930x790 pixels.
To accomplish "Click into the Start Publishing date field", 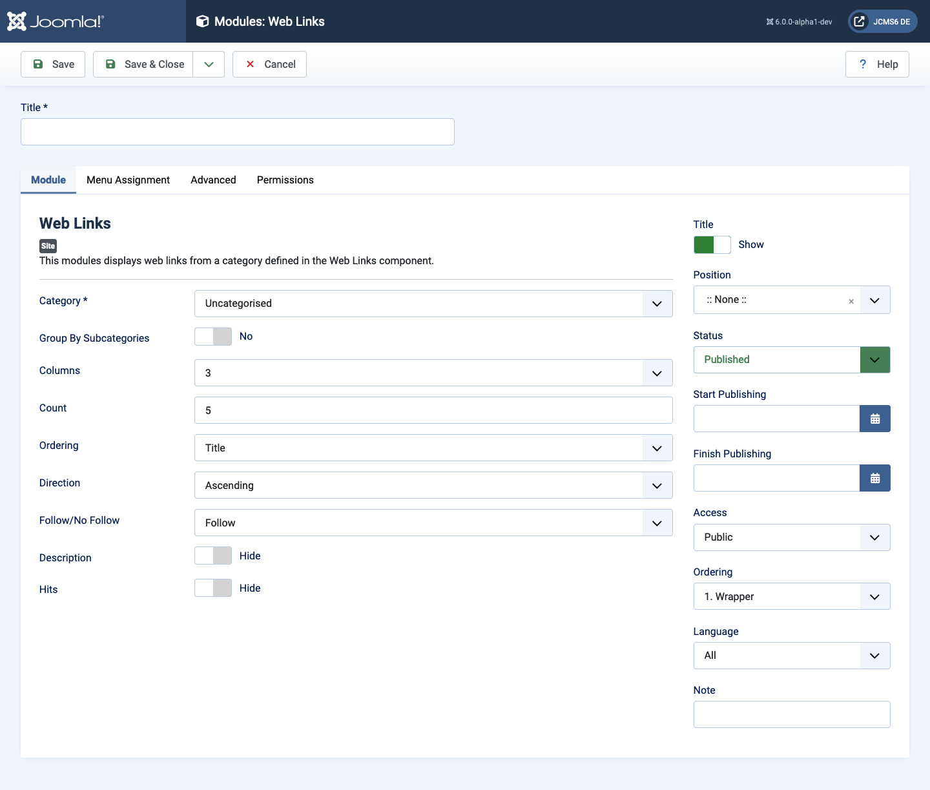I will click(x=776, y=419).
